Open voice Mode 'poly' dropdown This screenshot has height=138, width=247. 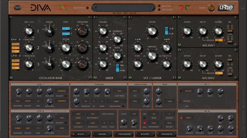coord(78,114)
